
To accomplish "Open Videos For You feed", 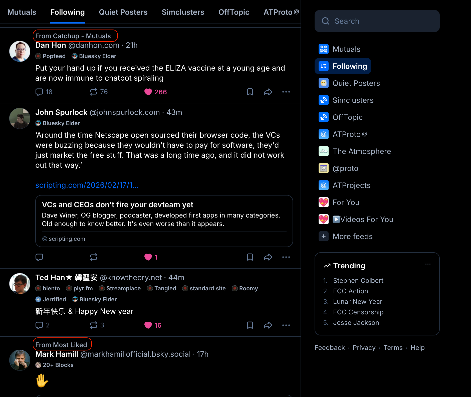I will point(363,220).
